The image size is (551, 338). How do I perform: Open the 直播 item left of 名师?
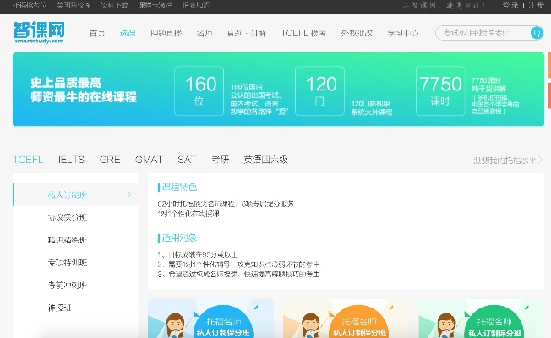coord(166,33)
